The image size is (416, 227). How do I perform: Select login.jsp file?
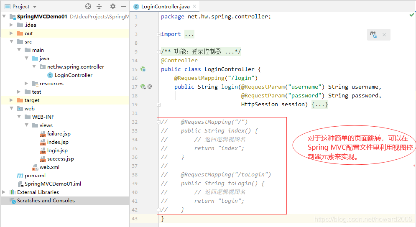click(x=57, y=150)
